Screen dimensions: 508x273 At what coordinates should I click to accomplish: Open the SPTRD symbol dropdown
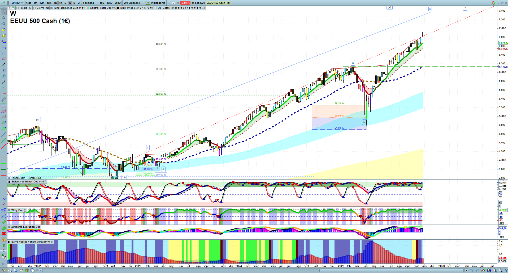[17, 3]
